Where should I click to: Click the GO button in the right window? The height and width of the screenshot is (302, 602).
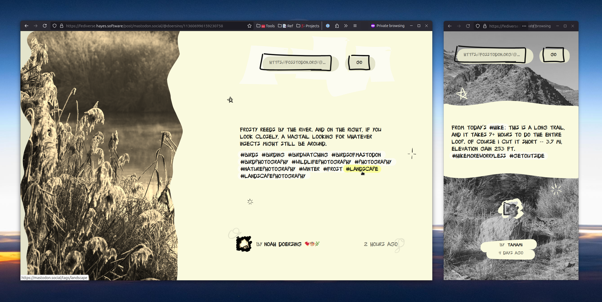pyautogui.click(x=554, y=54)
